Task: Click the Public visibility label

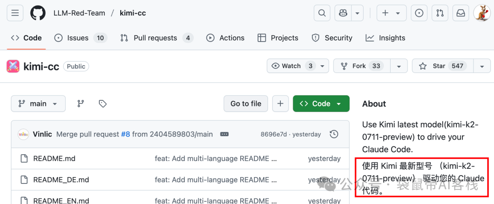Action: pos(76,66)
